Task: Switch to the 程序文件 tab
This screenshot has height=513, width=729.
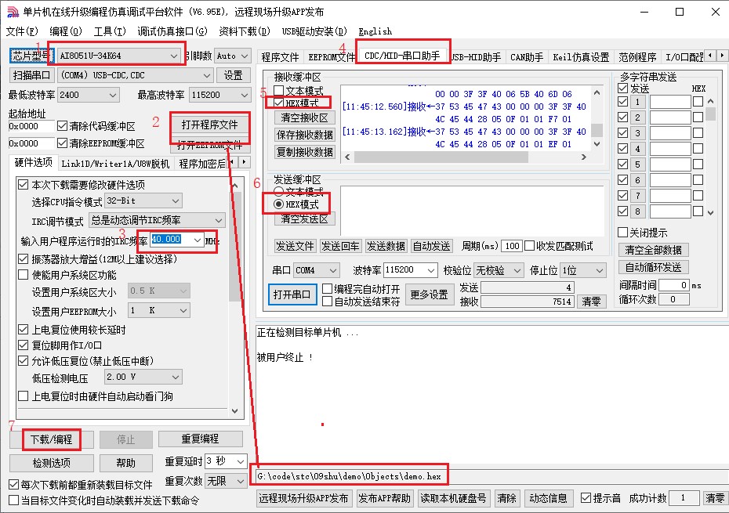Action: click(280, 57)
